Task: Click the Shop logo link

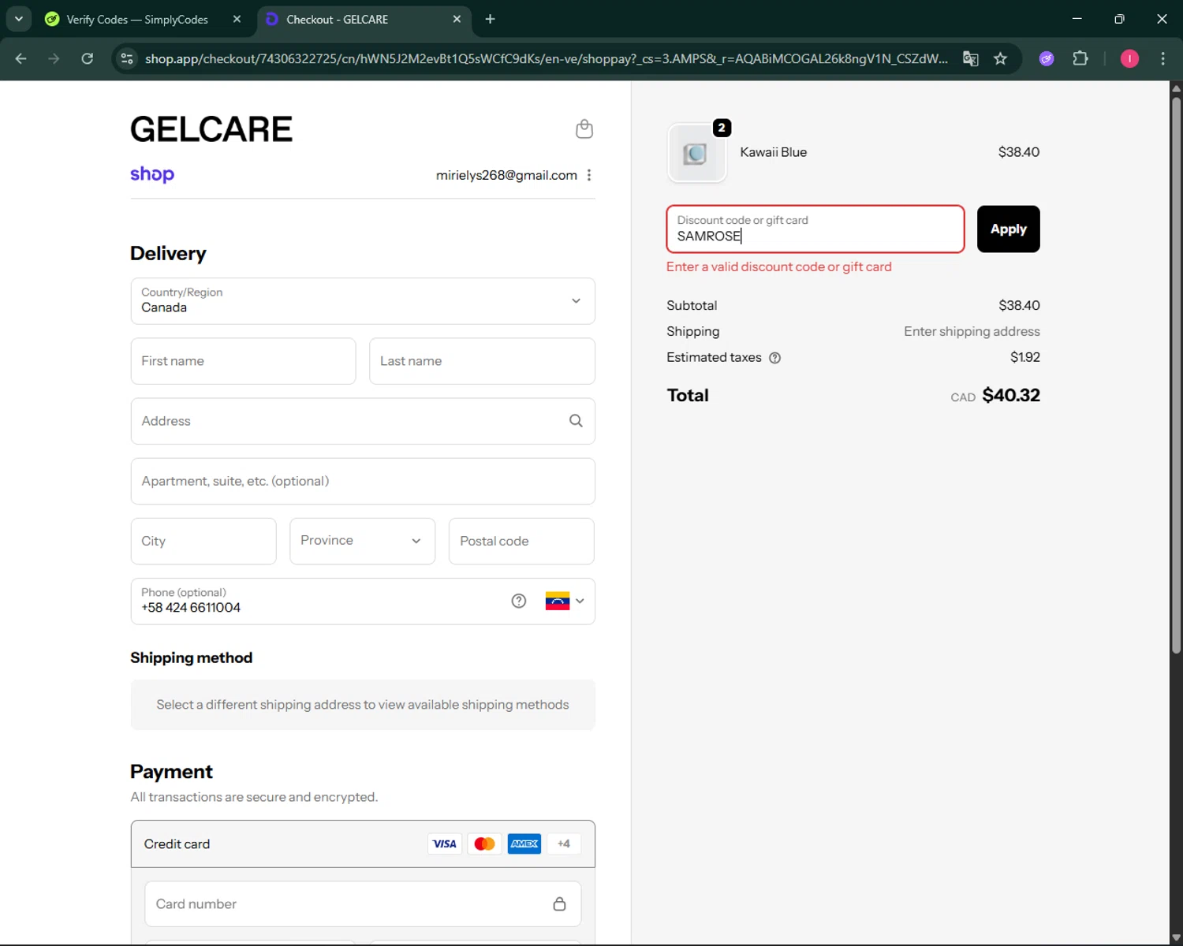Action: [x=152, y=174]
